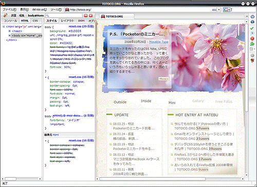Image resolution: width=257 pixels, height=187 pixels.
Task: Open the 表示 menu
Action: [x=25, y=10]
